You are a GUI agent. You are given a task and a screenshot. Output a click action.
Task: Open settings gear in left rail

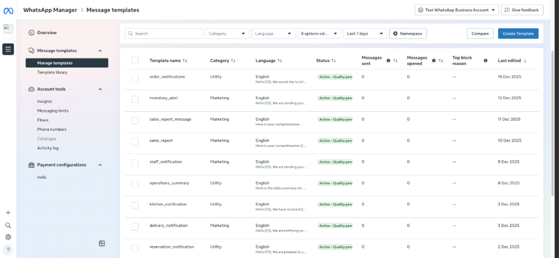(8, 237)
